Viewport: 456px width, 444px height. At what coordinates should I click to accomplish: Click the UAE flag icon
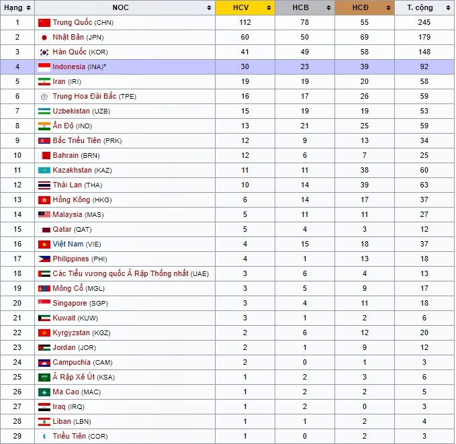tap(44, 274)
